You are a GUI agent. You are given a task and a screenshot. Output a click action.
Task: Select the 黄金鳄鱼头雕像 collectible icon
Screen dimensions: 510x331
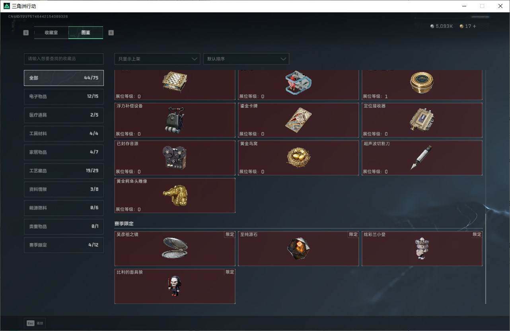175,195
